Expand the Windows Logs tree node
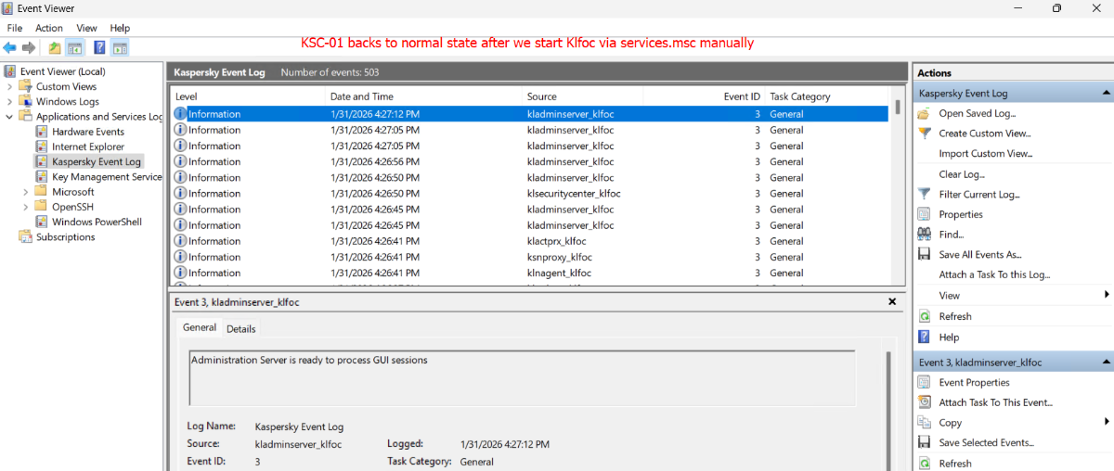 pyautogui.click(x=10, y=101)
